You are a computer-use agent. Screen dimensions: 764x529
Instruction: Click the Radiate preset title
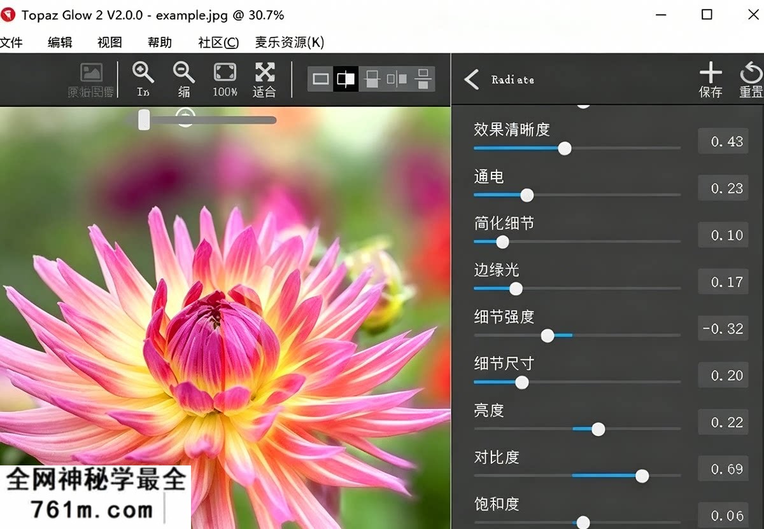(x=513, y=79)
